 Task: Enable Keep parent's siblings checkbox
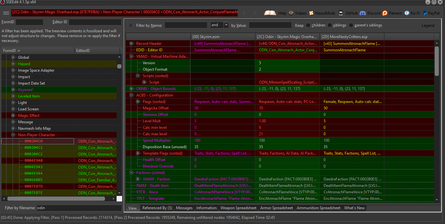(x=351, y=25)
